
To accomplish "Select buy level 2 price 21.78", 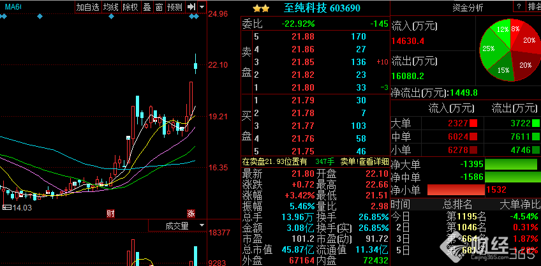I will tap(303, 113).
